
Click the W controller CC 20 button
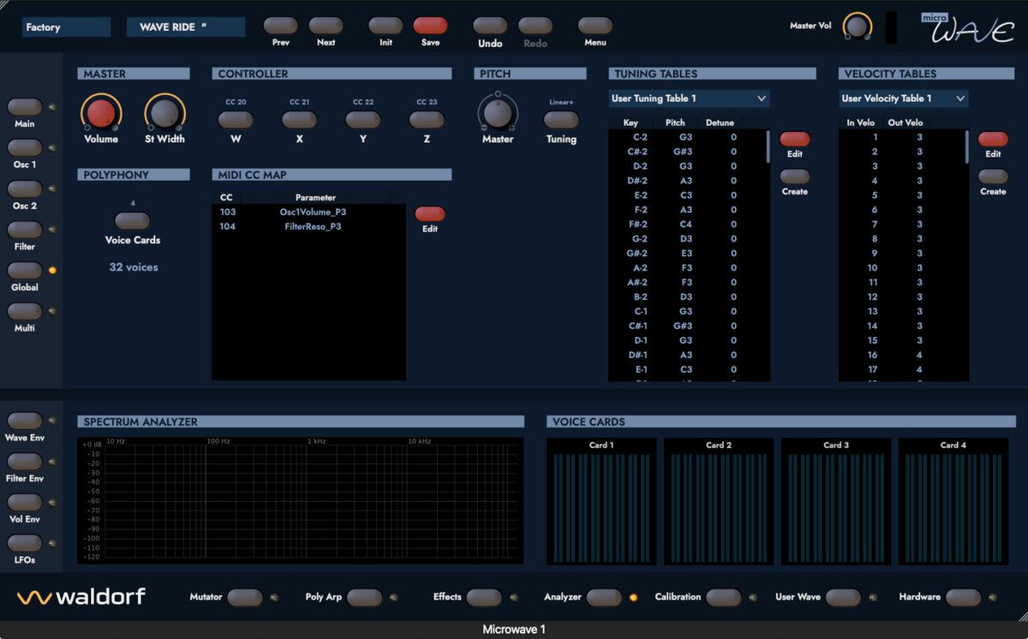coord(236,120)
